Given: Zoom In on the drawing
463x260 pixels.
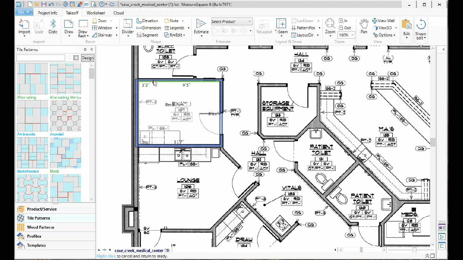Looking at the screenshot, I should 343,21.
